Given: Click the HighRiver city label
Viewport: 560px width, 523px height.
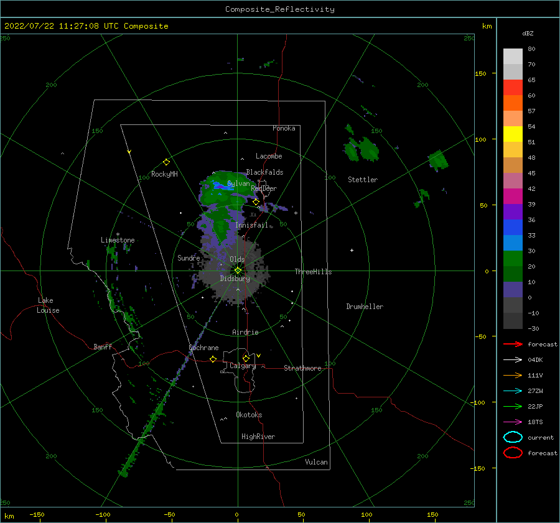Looking at the screenshot, I should tap(258, 437).
